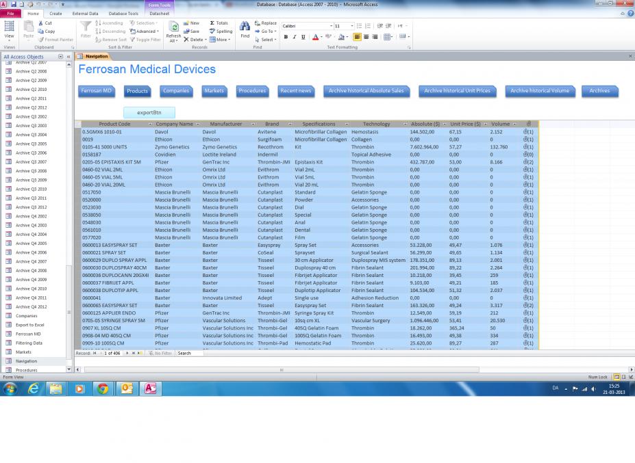
Task: Open the Product Code column filter arrow
Action: tap(150, 124)
